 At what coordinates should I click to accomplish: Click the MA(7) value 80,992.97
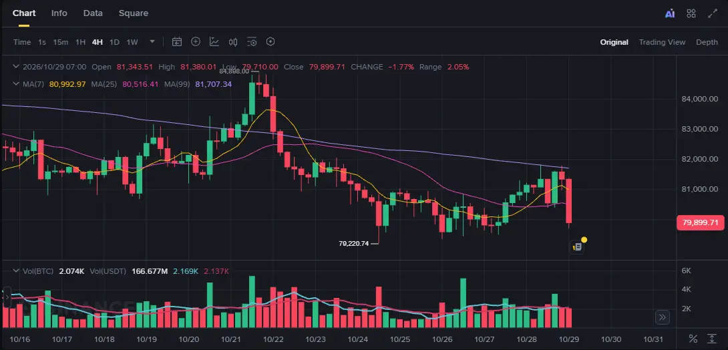[x=67, y=84]
